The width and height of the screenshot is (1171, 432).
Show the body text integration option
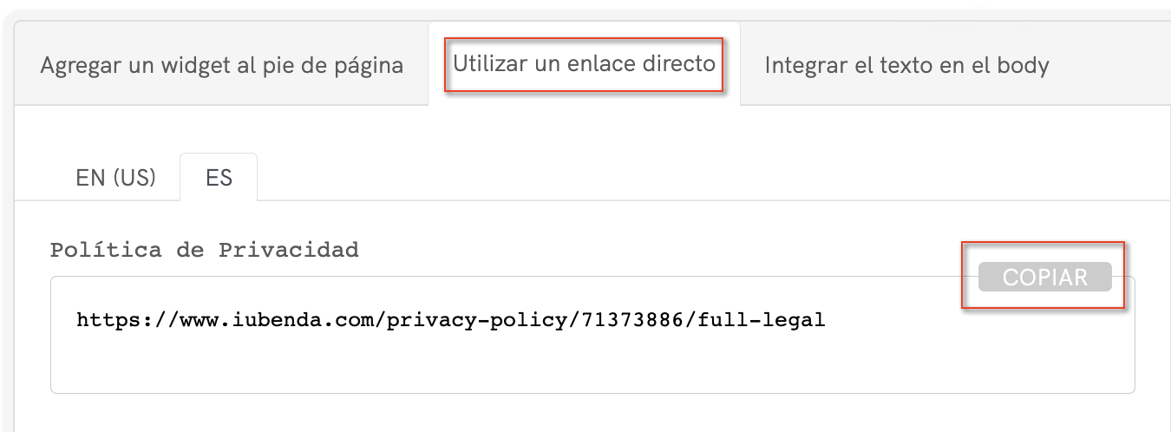click(906, 65)
